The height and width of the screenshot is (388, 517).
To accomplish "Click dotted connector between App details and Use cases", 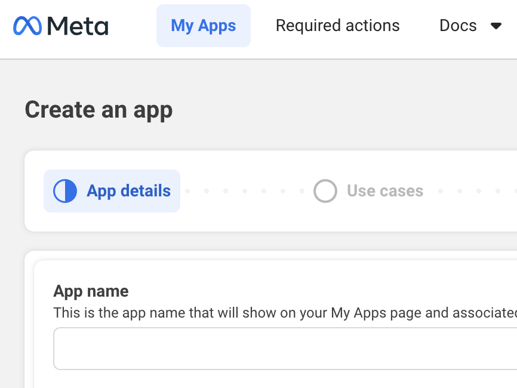I will click(x=245, y=191).
